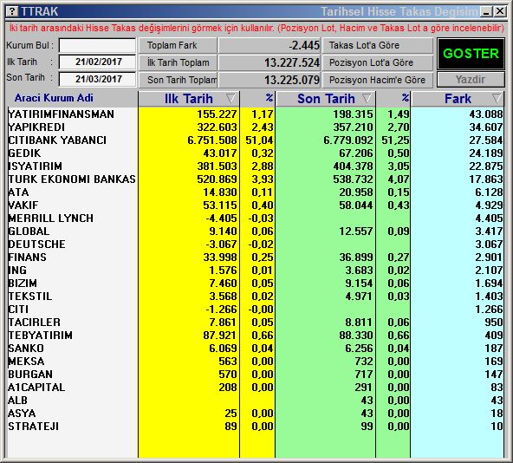513x463 pixels.
Task: Click yellow Ilk Tarih cell for GEDIK
Action: [x=189, y=153]
